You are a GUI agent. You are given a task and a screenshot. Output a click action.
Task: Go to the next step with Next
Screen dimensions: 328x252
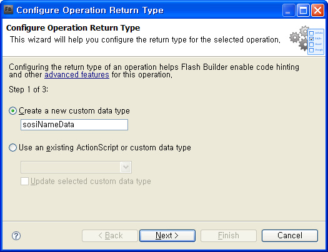point(167,236)
